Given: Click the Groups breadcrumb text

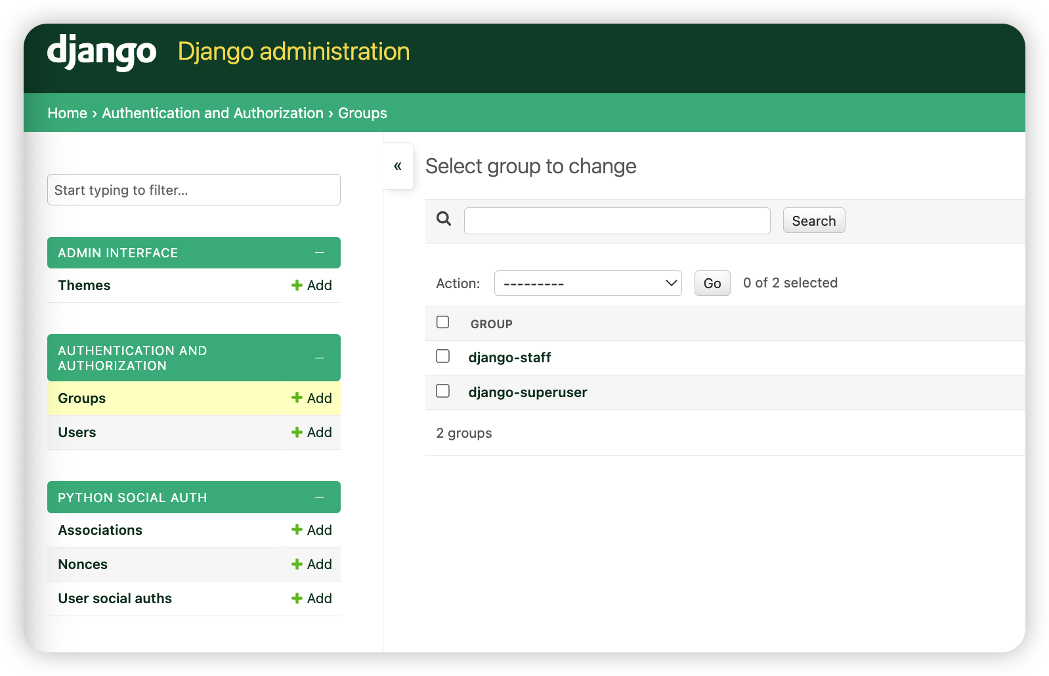Looking at the screenshot, I should coord(362,113).
